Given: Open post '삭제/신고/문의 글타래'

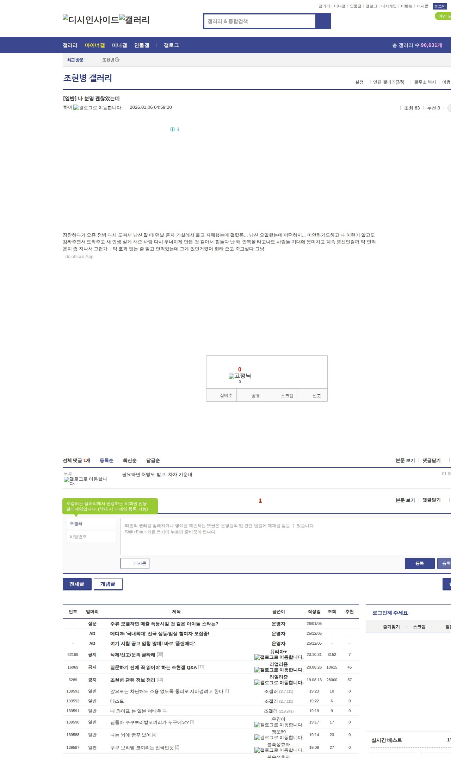Looking at the screenshot, I should 132,654.
